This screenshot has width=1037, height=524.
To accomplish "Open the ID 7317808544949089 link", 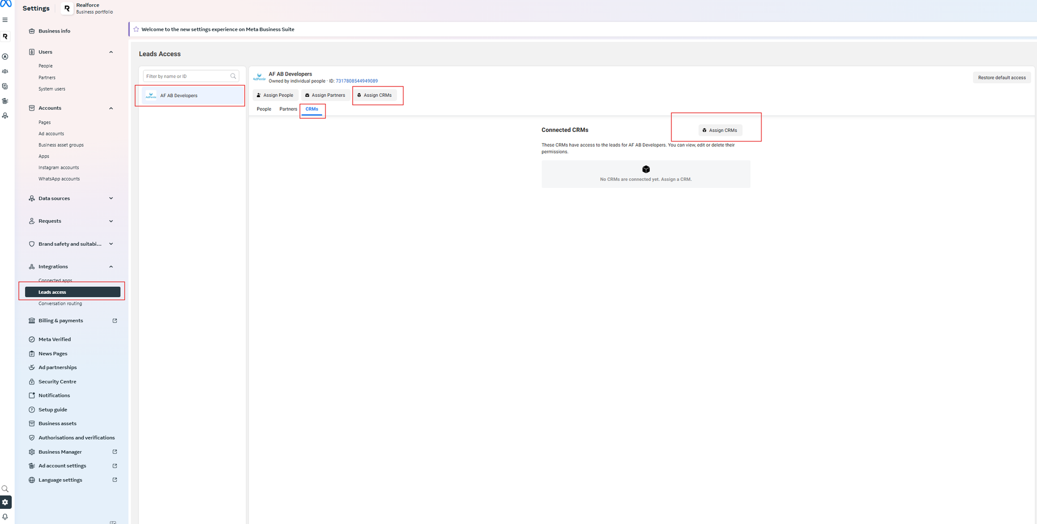I will click(357, 81).
